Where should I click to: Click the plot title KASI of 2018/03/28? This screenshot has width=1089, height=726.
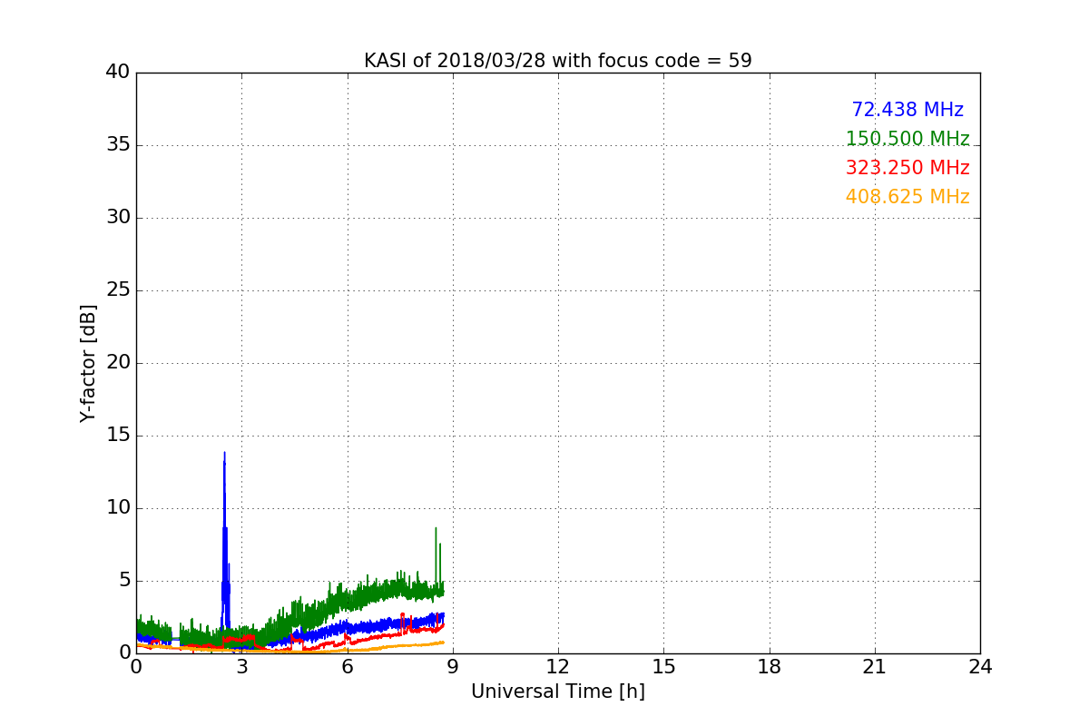click(x=557, y=61)
